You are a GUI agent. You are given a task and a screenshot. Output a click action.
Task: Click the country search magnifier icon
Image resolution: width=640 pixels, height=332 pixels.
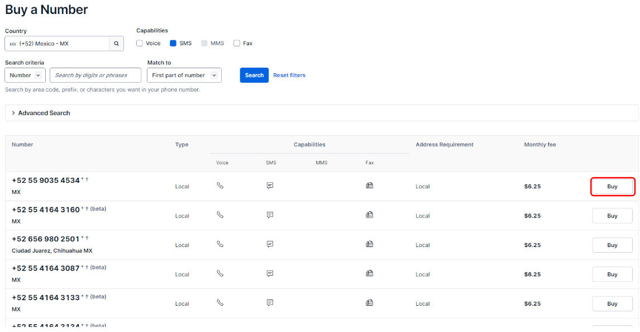[116, 44]
